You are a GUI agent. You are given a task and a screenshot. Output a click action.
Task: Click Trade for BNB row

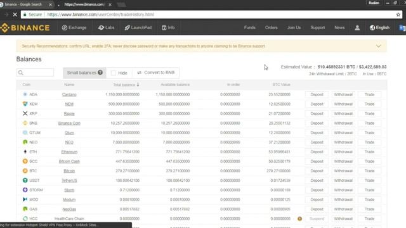coord(369,123)
